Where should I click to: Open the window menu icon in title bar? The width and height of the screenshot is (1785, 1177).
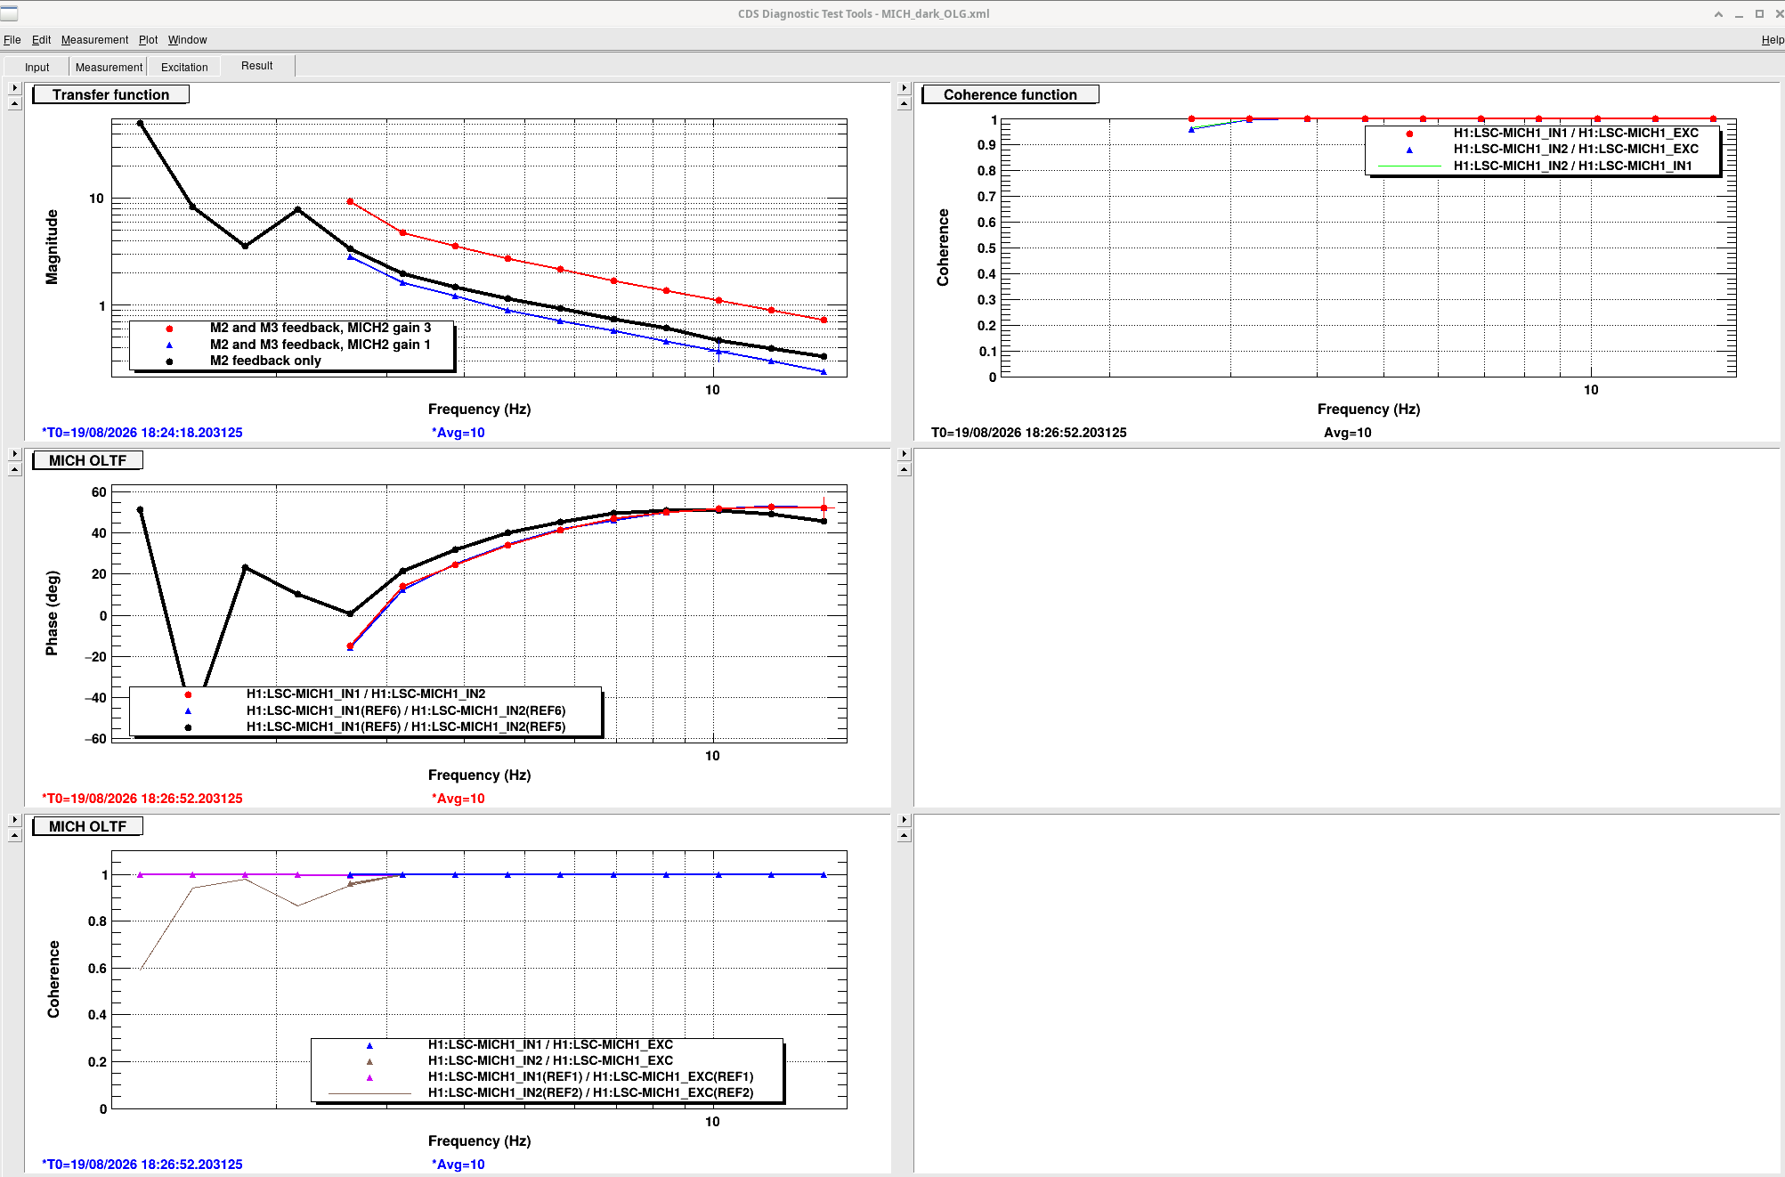click(9, 13)
